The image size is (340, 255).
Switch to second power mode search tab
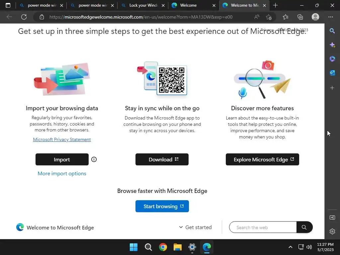coord(92,5)
